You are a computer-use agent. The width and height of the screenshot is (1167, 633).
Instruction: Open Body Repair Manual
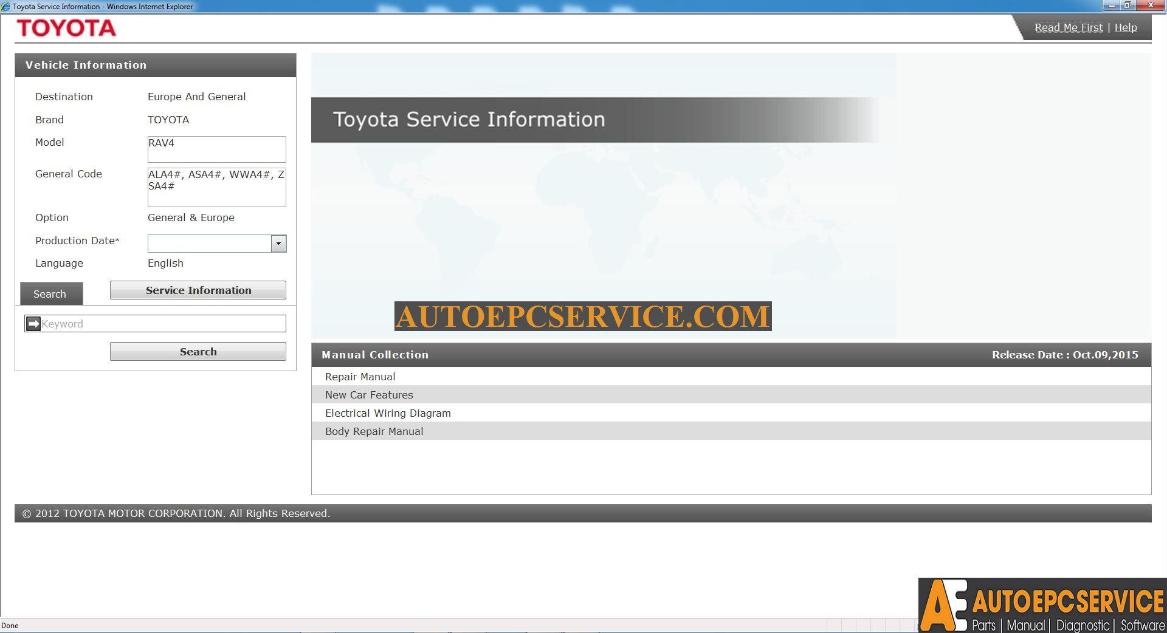pyautogui.click(x=731, y=431)
